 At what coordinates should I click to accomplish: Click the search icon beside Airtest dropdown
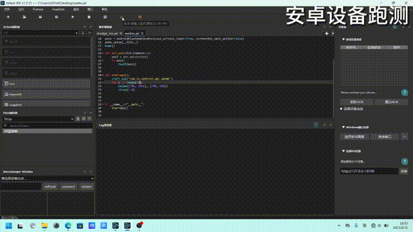83,33
